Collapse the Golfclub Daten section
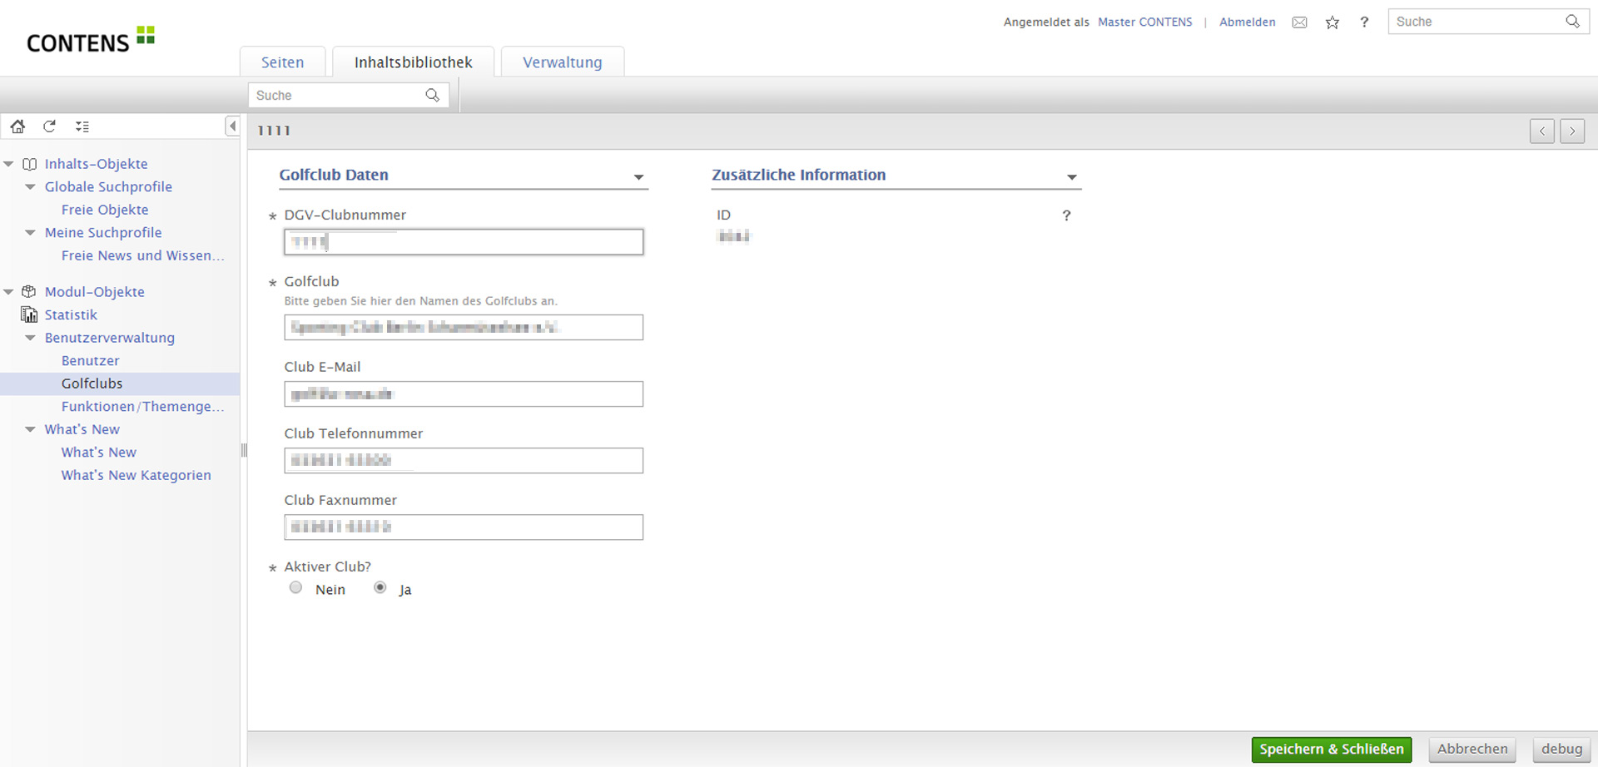 click(638, 177)
